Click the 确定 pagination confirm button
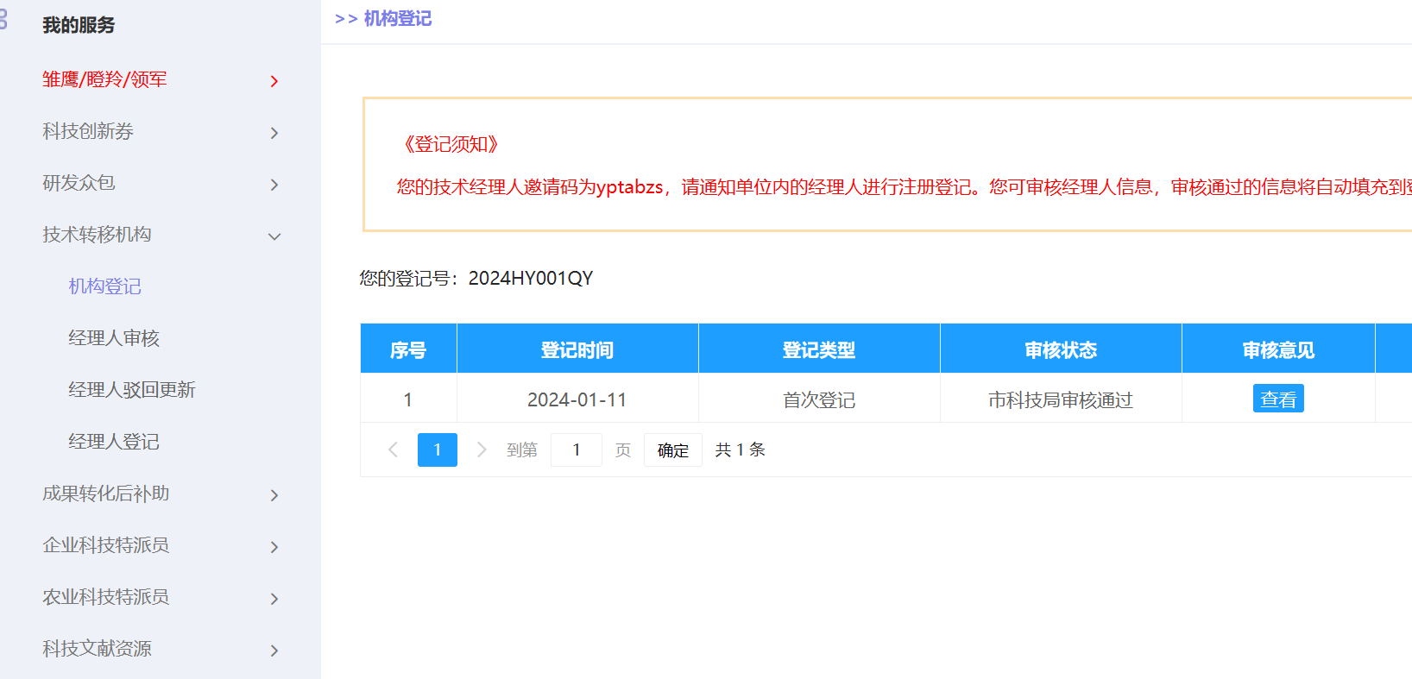Viewport: 1412px width, 679px height. click(673, 450)
